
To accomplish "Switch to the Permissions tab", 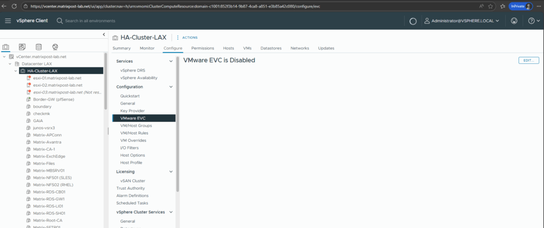I will [x=202, y=48].
